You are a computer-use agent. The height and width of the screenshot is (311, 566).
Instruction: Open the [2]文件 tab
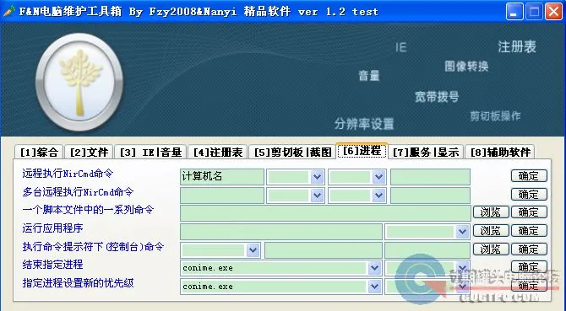[x=89, y=153]
